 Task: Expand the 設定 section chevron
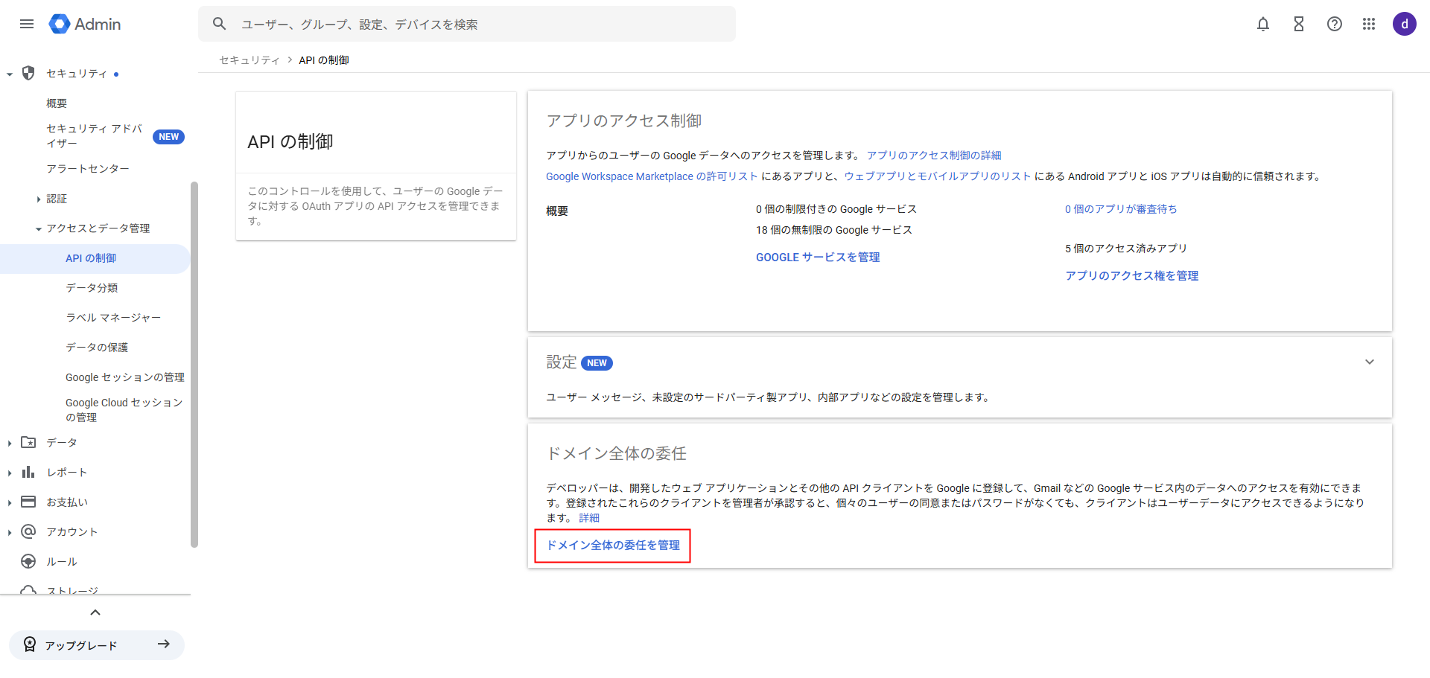(x=1369, y=362)
